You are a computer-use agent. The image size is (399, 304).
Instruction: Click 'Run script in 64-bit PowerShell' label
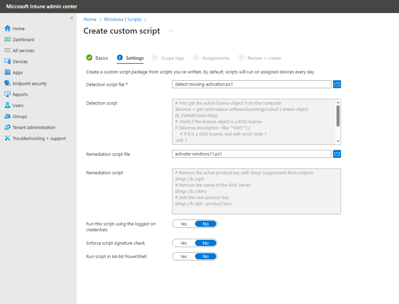116,256
